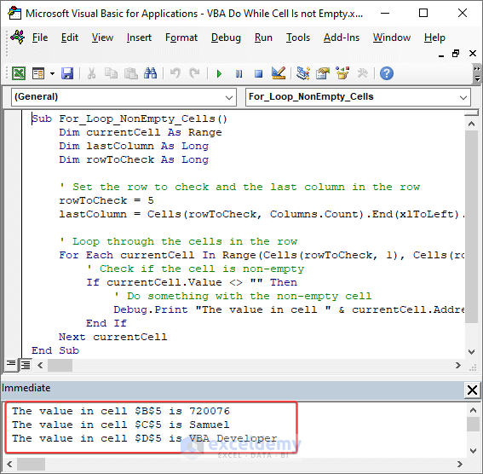
Task: Click code window vertical scrollbar thumb
Action: (471, 227)
